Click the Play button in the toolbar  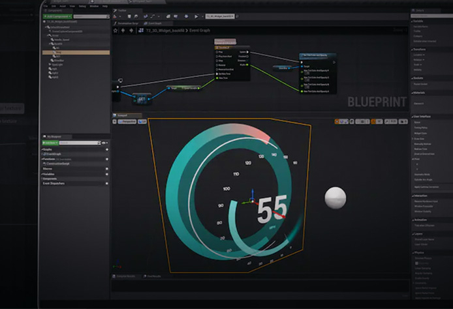tap(196, 16)
